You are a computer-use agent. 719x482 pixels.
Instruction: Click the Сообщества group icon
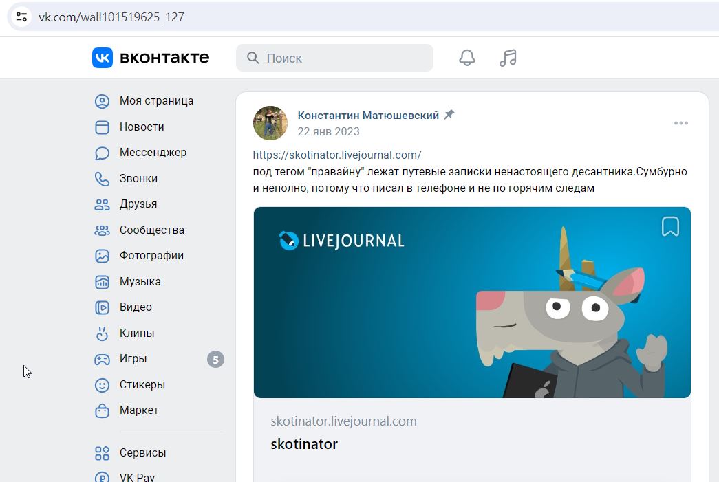pos(102,230)
